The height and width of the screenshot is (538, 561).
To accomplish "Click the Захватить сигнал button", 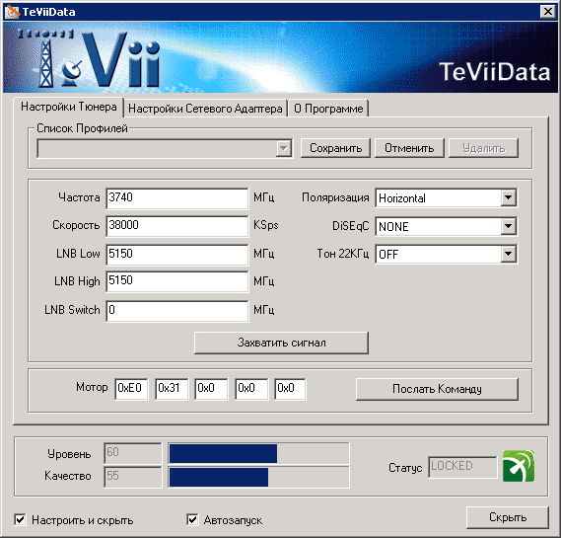I will tap(281, 343).
